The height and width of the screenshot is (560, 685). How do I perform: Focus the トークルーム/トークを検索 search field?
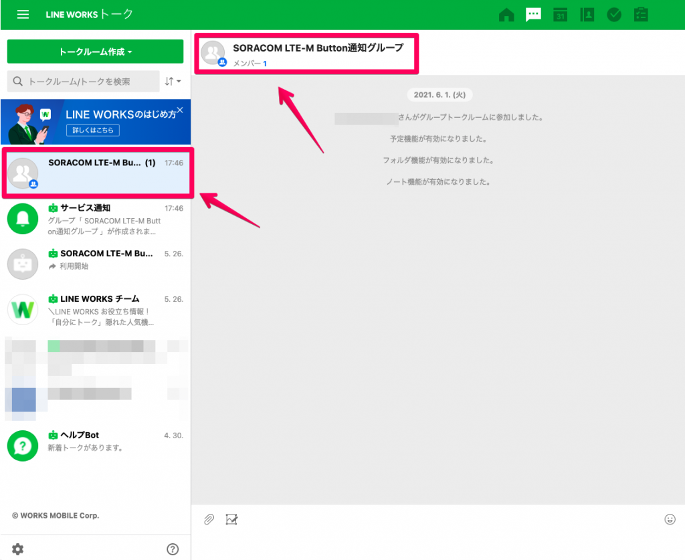[x=84, y=81]
